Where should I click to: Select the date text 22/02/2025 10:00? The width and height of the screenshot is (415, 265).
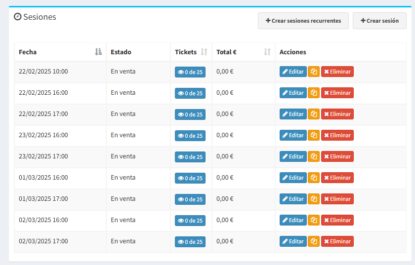click(43, 72)
